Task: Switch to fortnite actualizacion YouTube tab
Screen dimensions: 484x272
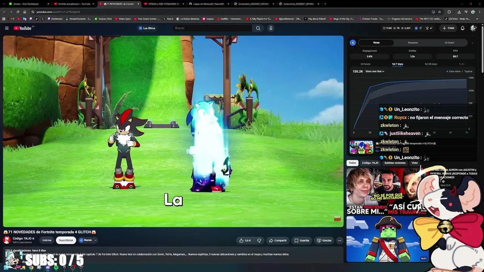Action: (74, 4)
